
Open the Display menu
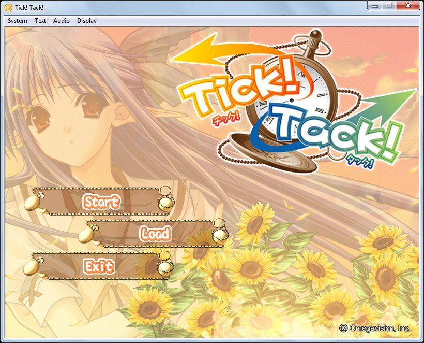click(x=87, y=21)
